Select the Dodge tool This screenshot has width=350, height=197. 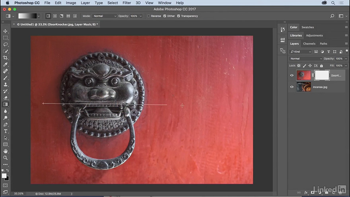tap(5, 118)
